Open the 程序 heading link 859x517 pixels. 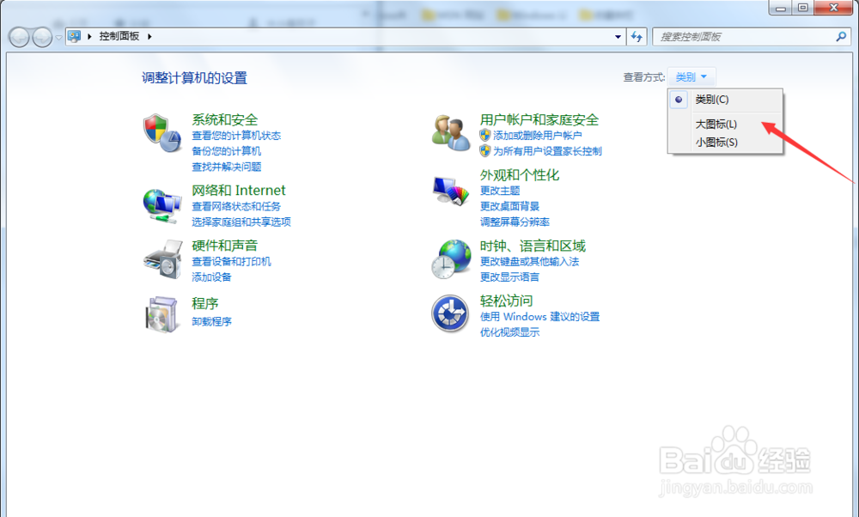pyautogui.click(x=205, y=303)
